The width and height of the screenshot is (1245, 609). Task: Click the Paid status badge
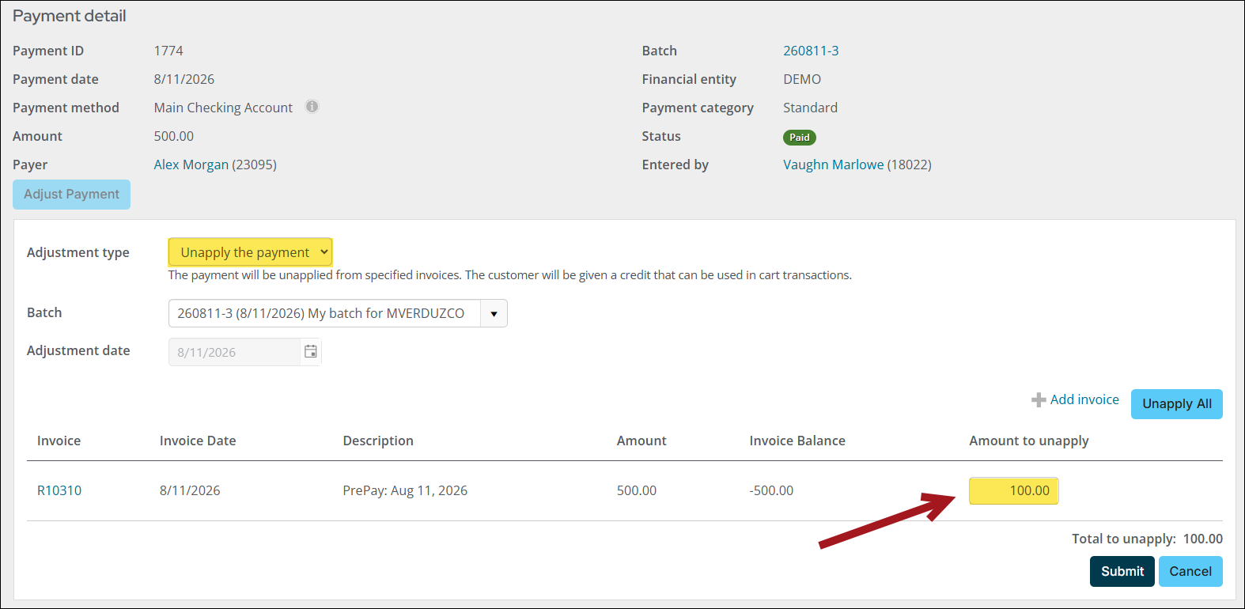pos(799,138)
